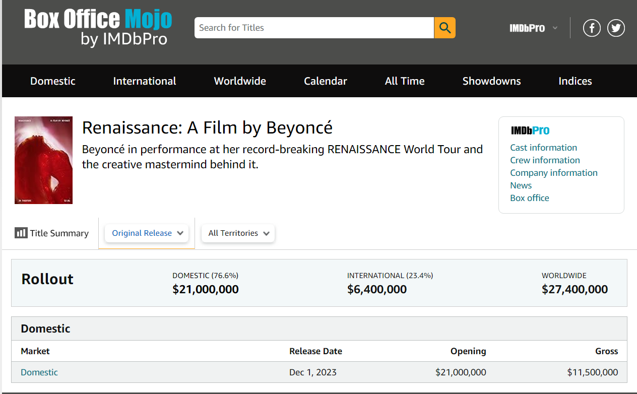Open the All Time navigation menu
The image size is (637, 394).
tap(405, 81)
